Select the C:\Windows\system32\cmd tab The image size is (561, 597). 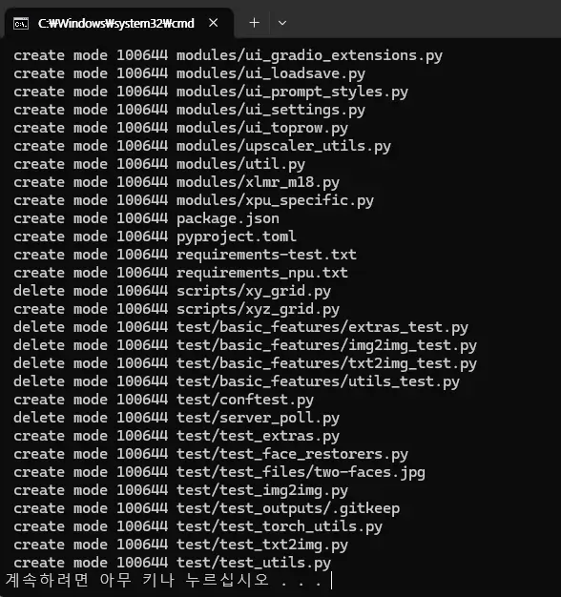pyautogui.click(x=118, y=23)
